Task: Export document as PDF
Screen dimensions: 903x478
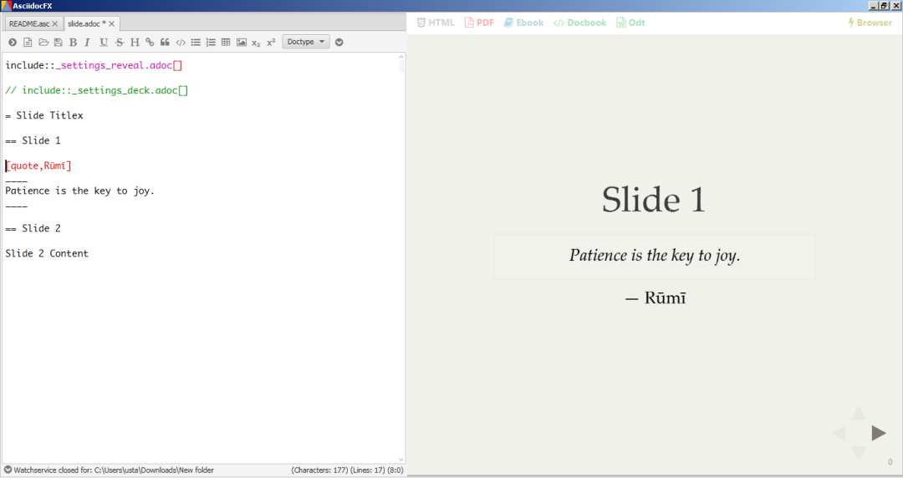Action: [479, 23]
